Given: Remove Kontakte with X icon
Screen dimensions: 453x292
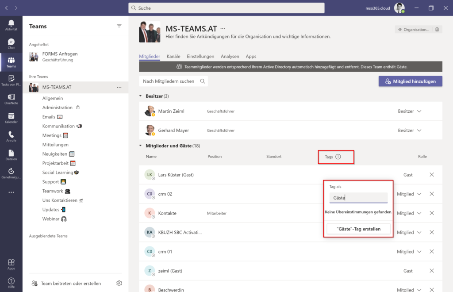Looking at the screenshot, I should (x=432, y=213).
